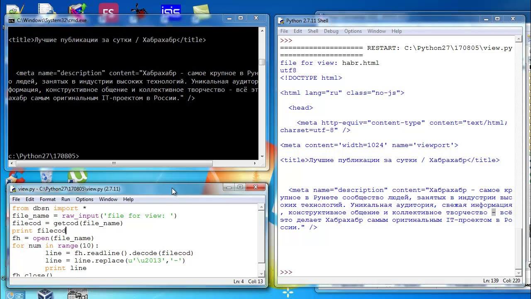Open Options menu in Python Shell
Viewport: 531px width, 299px height.
pyautogui.click(x=353, y=31)
